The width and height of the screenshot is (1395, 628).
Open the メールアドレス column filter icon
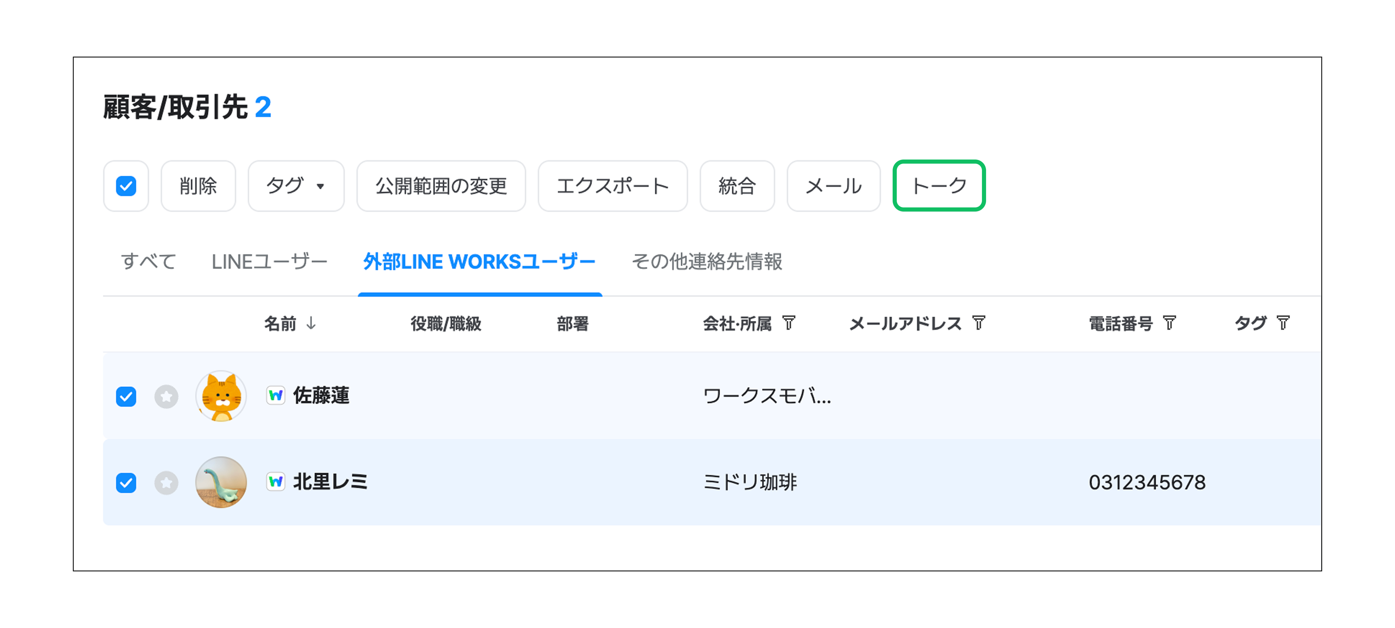[979, 323]
